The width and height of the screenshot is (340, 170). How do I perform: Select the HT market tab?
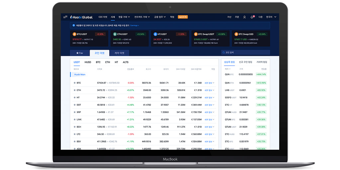point(117,62)
